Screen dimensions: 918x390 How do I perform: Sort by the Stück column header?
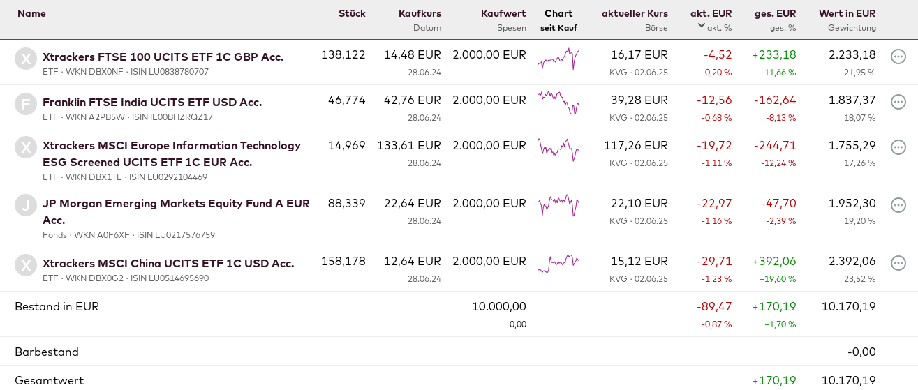(x=352, y=13)
